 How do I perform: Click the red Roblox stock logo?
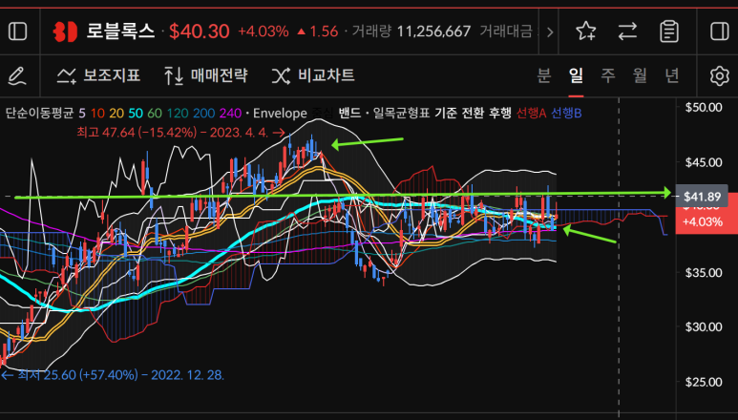coord(65,31)
